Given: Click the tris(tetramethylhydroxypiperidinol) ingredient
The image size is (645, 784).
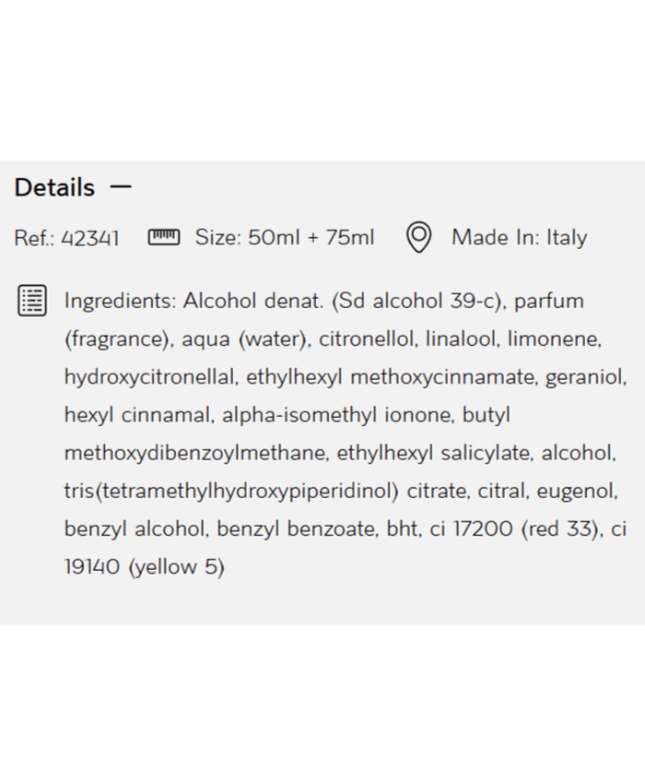Looking at the screenshot, I should (x=231, y=491).
